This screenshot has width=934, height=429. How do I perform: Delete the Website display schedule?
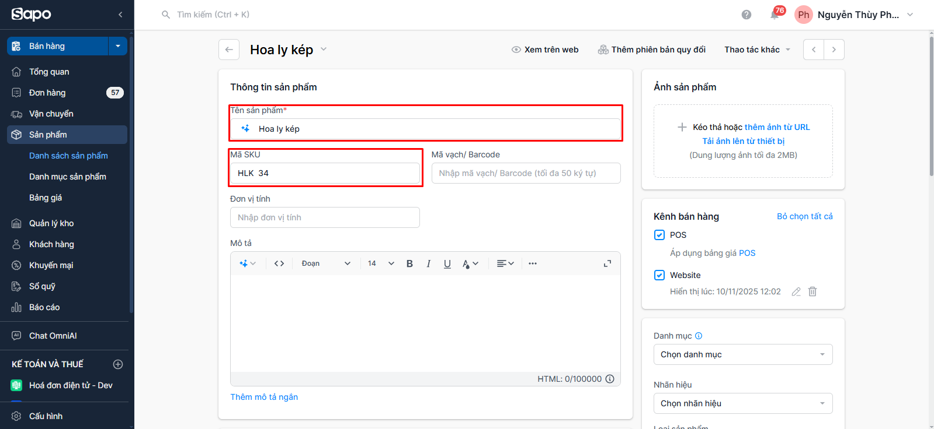point(813,291)
